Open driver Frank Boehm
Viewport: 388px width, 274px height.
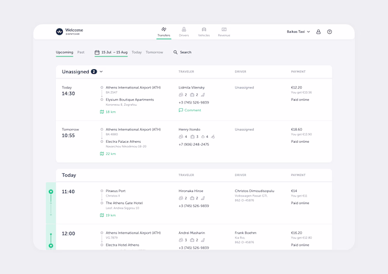pyautogui.click(x=246, y=232)
